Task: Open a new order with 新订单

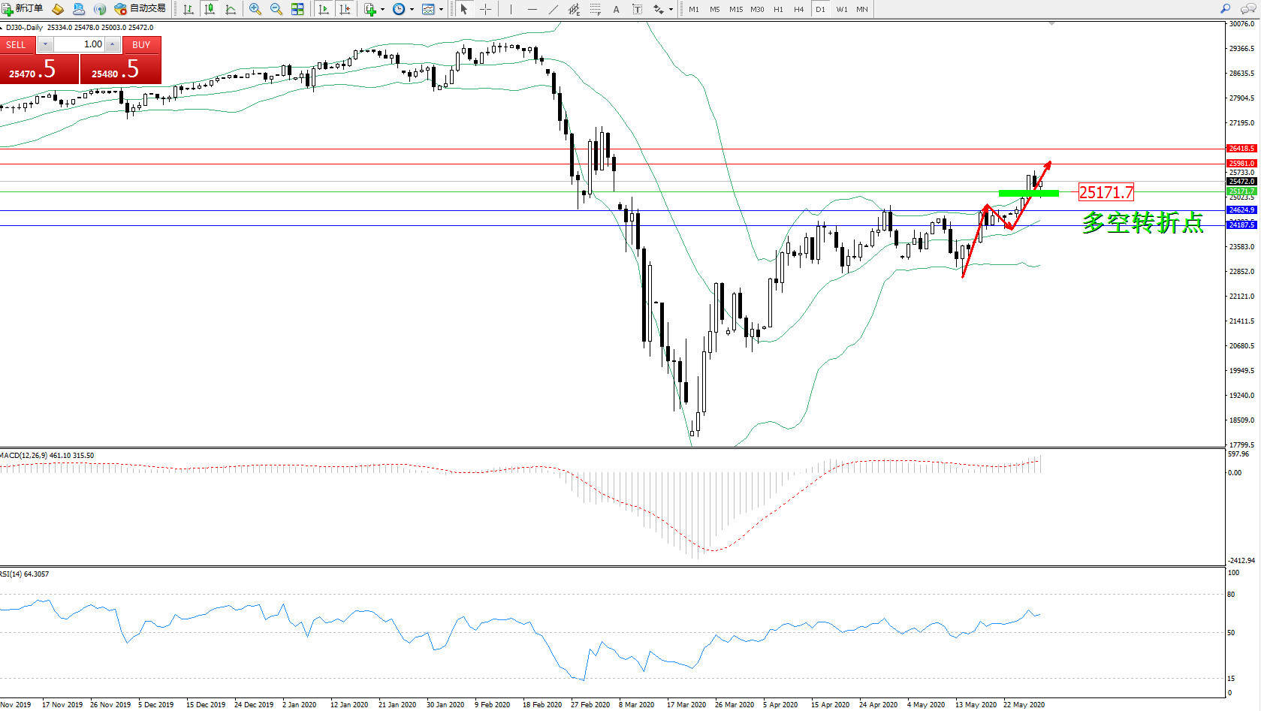Action: [23, 9]
